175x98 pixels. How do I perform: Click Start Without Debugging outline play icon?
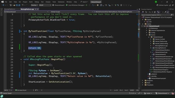coord(87,5)
